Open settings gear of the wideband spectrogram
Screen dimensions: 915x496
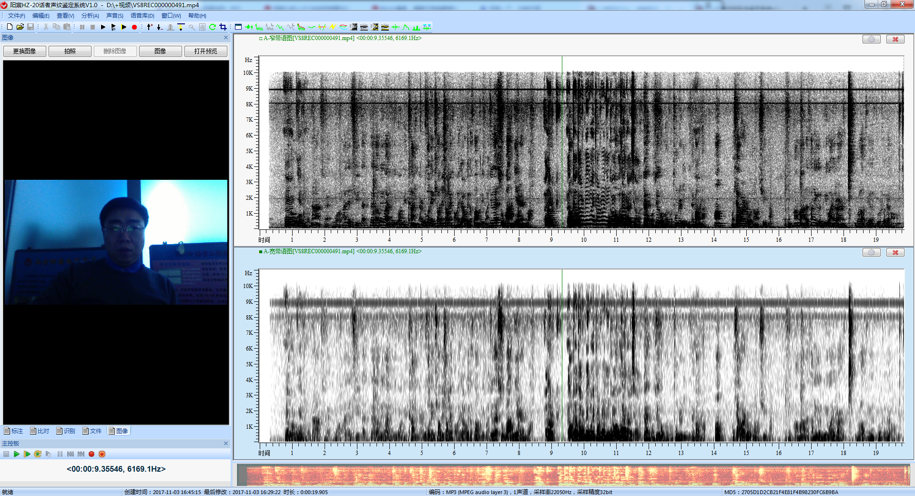871,252
